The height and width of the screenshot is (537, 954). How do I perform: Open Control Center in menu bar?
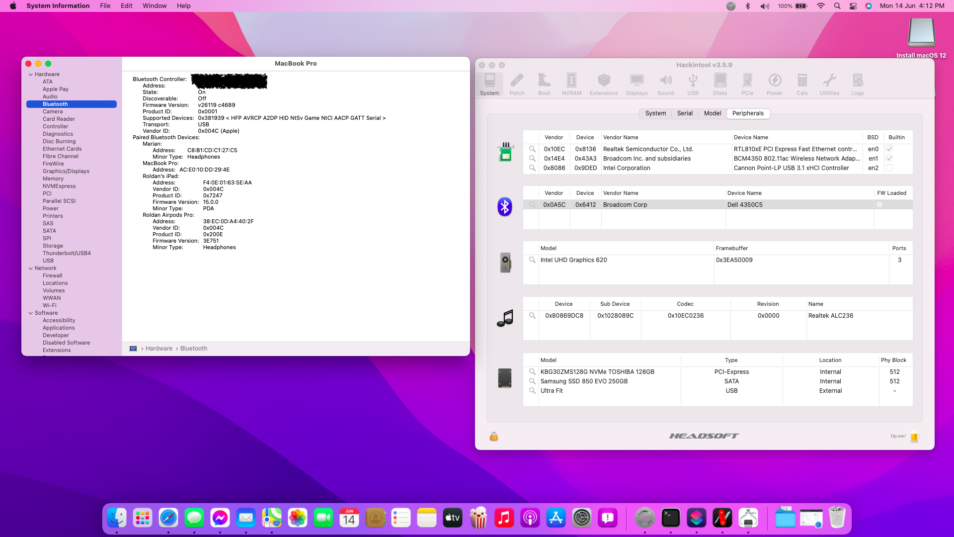[x=853, y=6]
